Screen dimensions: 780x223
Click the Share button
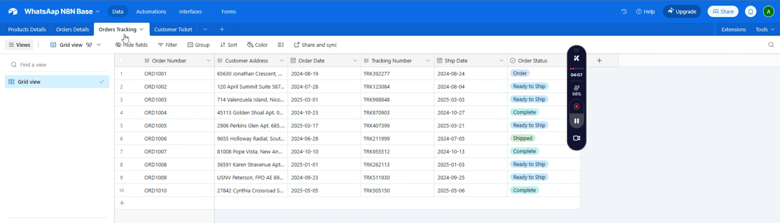pos(723,12)
